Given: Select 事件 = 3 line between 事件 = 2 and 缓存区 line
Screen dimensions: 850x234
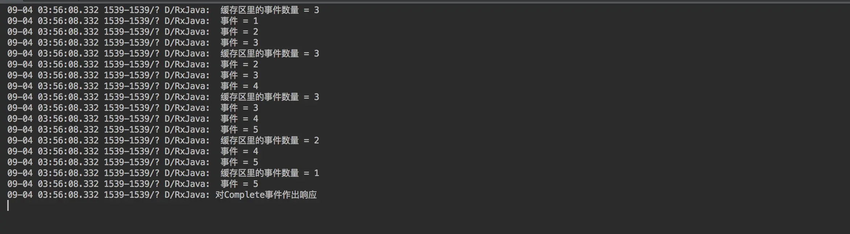Looking at the screenshot, I should tap(133, 43).
